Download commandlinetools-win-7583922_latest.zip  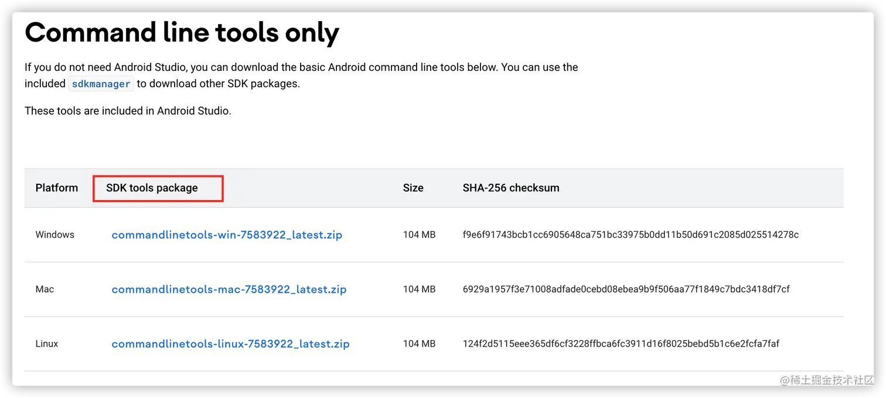227,235
